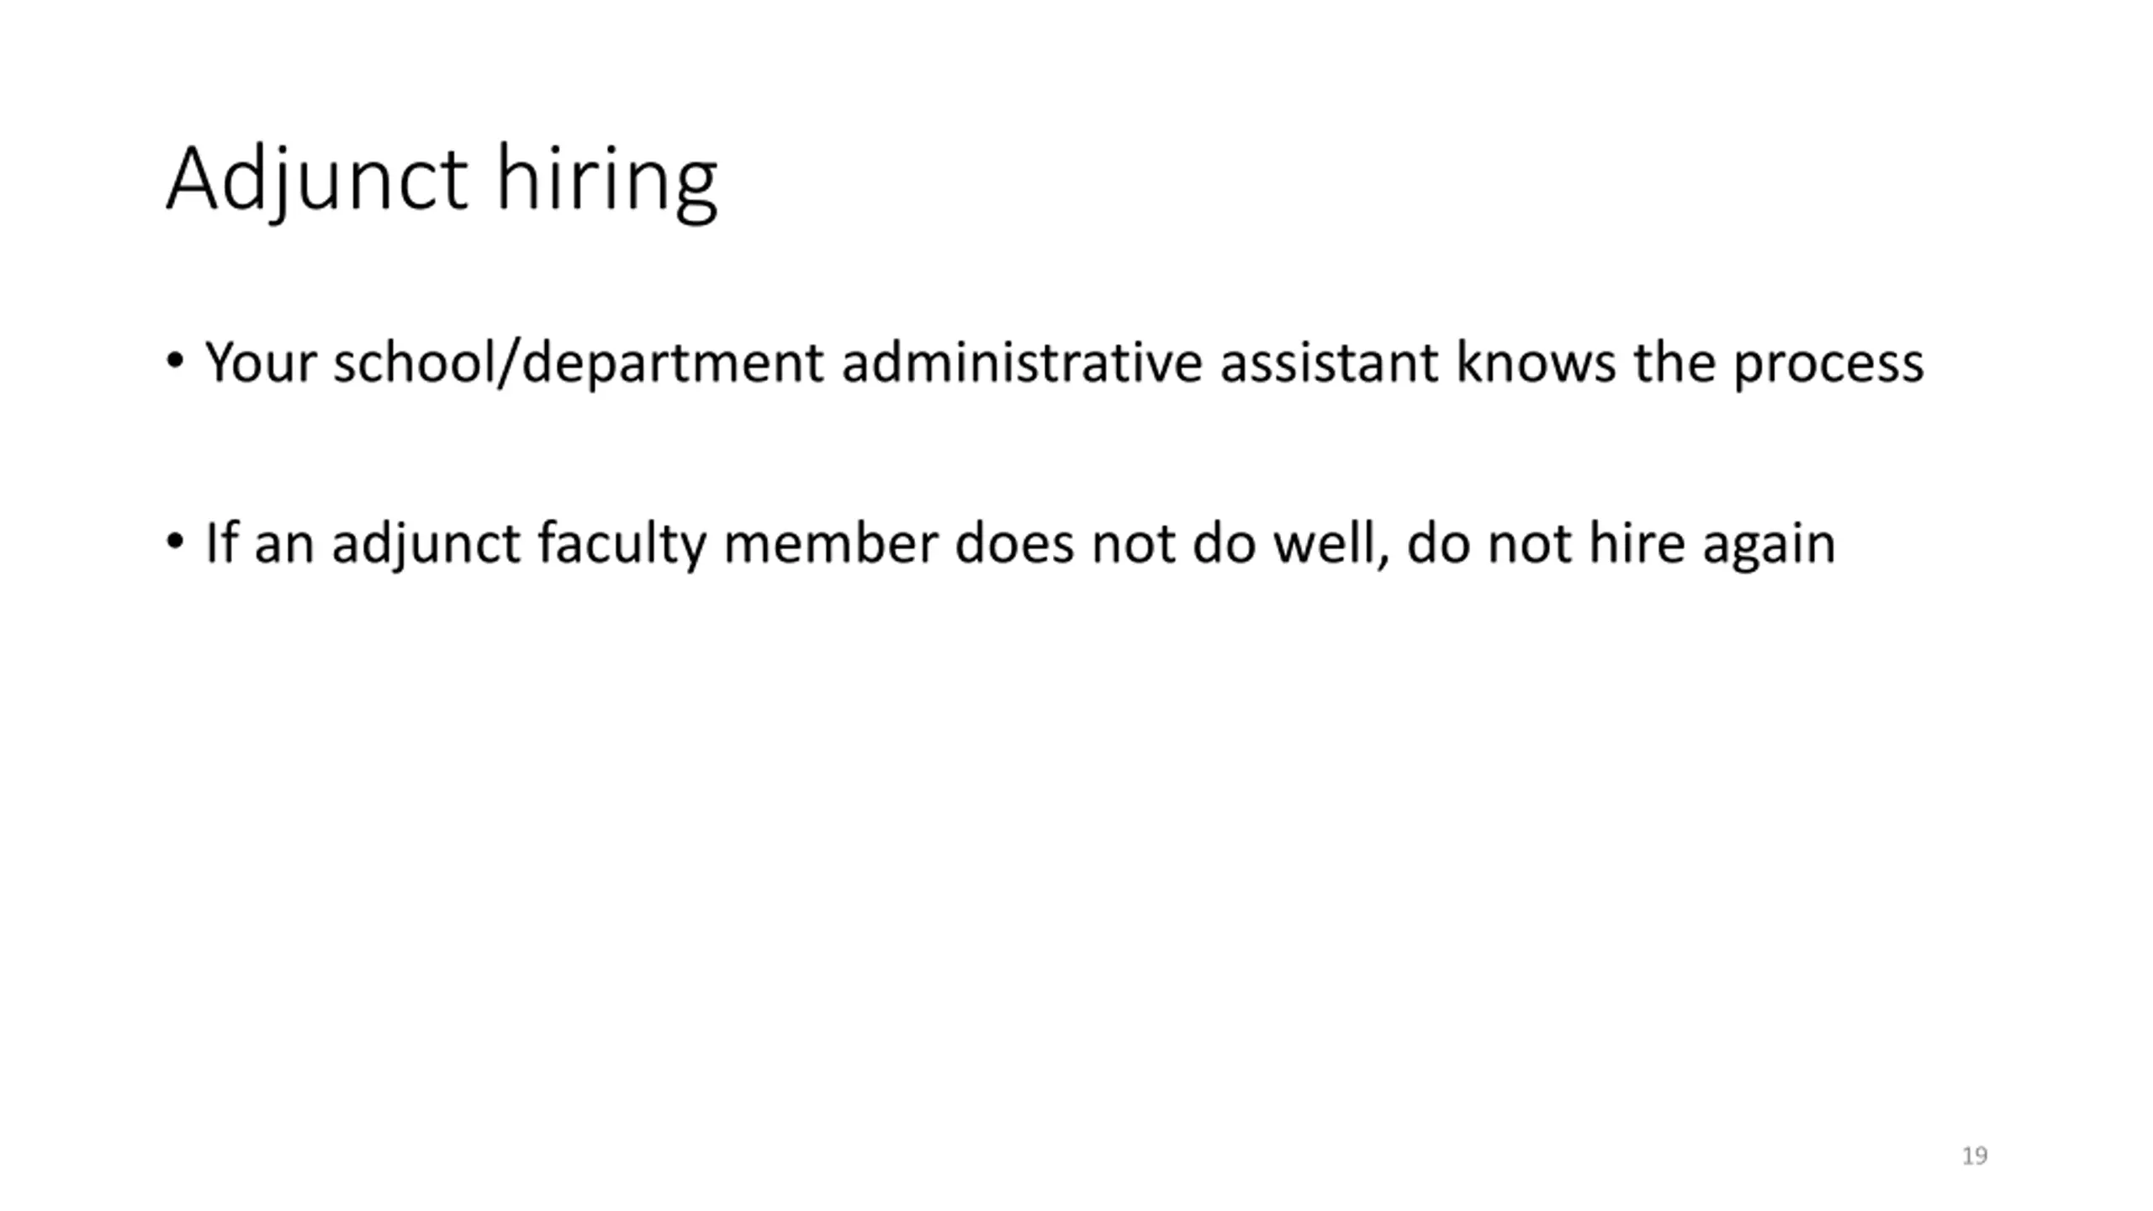Click the word "knows"
The image size is (2153, 1211).
[1536, 362]
